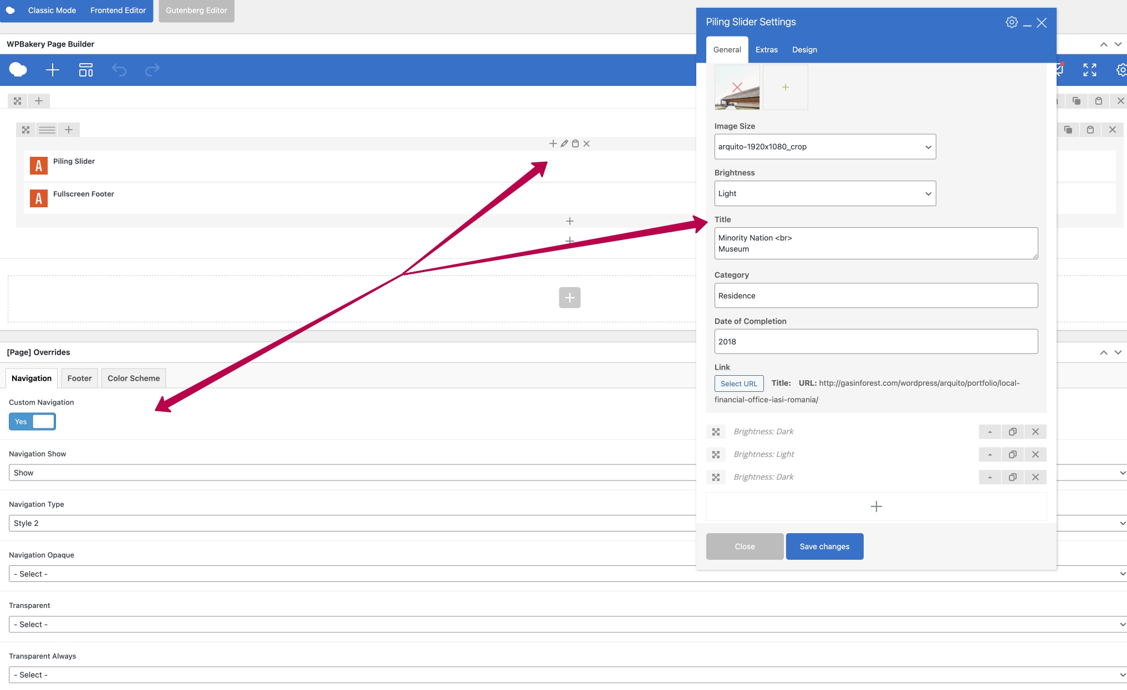This screenshot has width=1127, height=690.
Task: Click the Category input field
Action: (876, 295)
